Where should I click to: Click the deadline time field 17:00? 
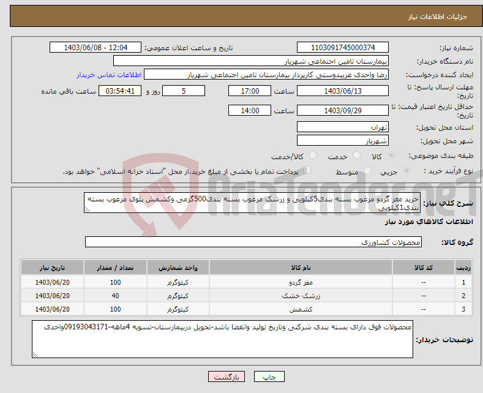tap(250, 91)
